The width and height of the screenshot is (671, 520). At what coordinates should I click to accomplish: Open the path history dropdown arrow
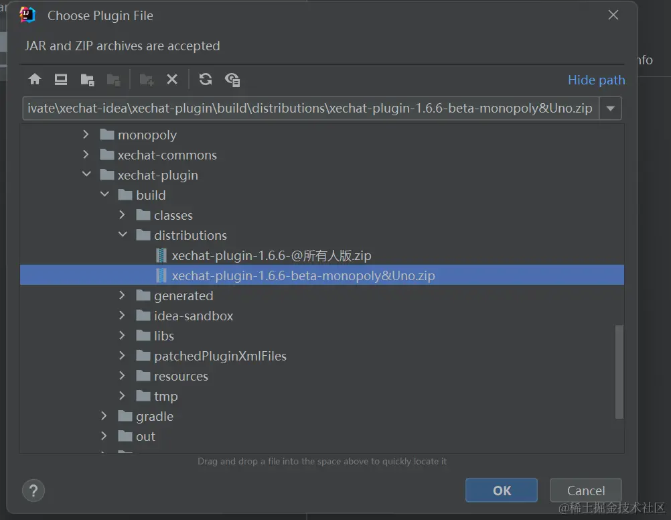611,109
